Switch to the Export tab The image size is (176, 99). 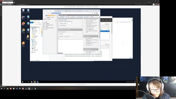click(87, 17)
